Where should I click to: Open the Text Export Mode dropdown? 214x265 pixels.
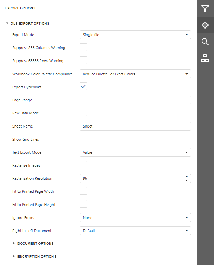(x=135, y=152)
